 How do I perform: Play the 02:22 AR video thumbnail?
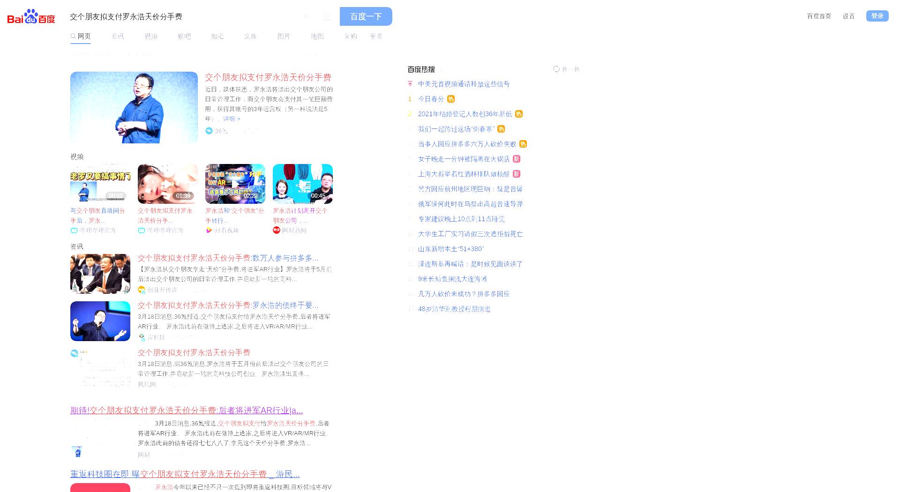point(235,184)
